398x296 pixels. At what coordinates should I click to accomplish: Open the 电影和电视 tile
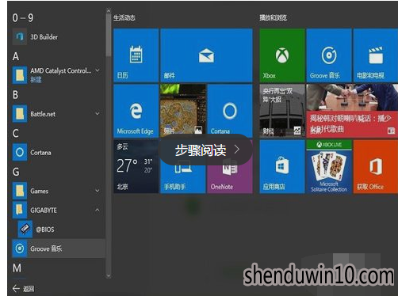pyautogui.click(x=376, y=55)
